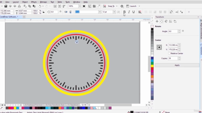Open the Bitmaps menu
The height and width of the screenshot is (113, 202).
[x=44, y=2]
